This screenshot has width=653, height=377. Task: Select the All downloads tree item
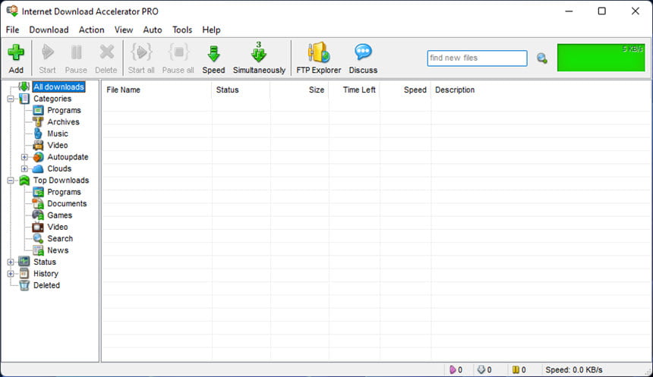58,87
